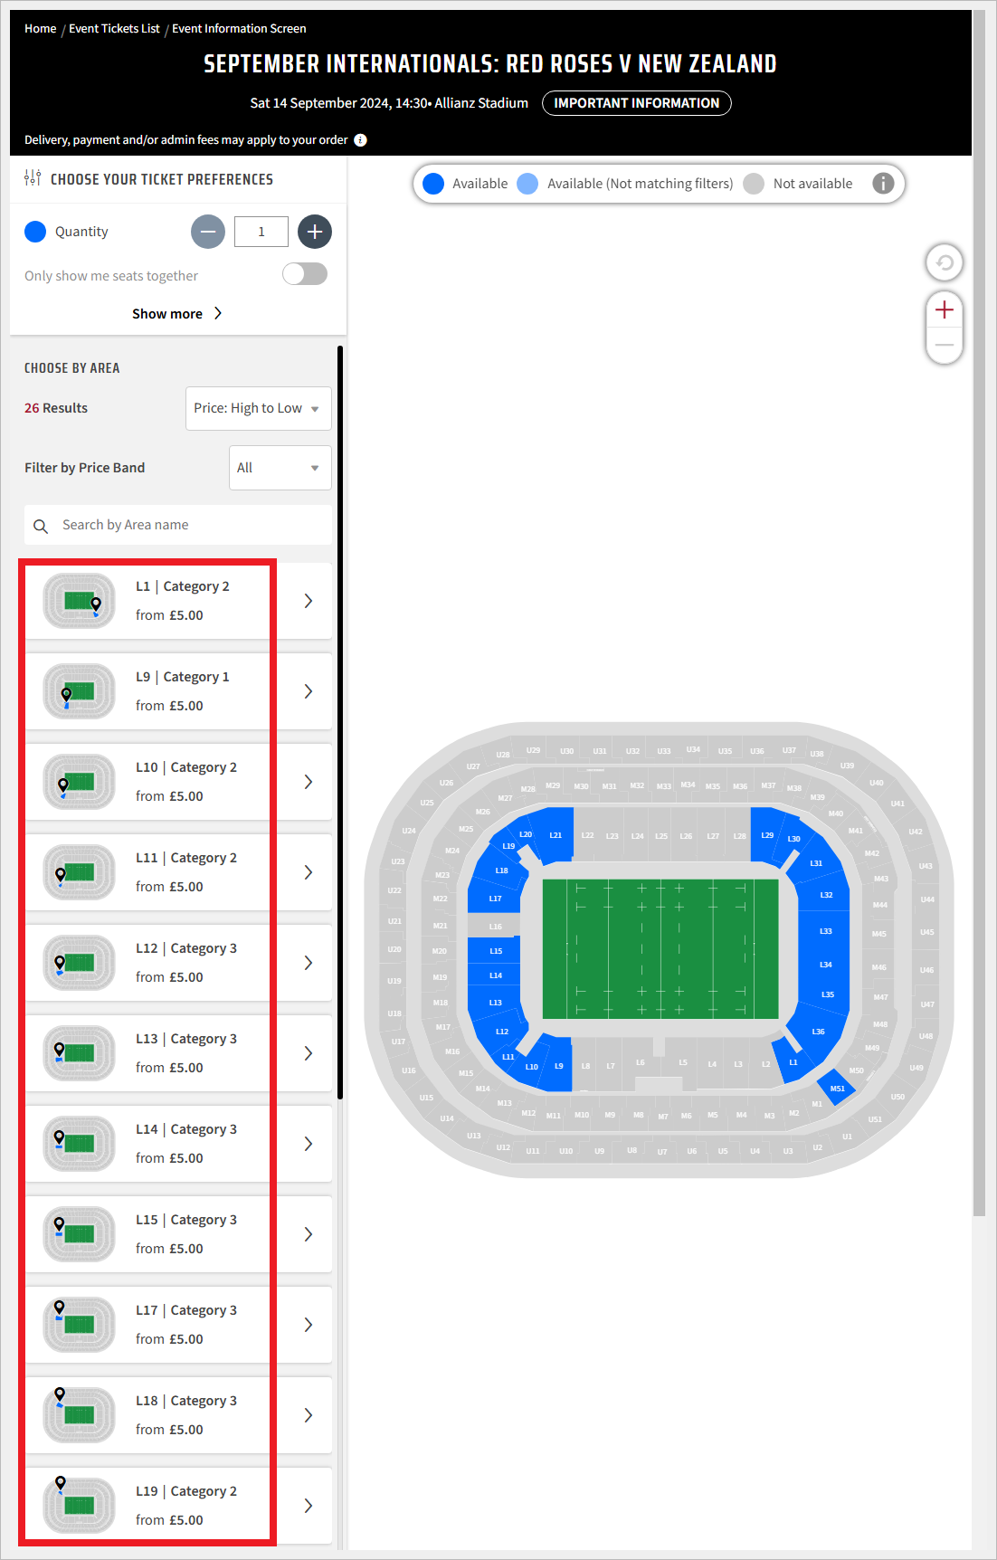The height and width of the screenshot is (1560, 997).
Task: Open the Price: High to Low dropdown
Action: [258, 409]
